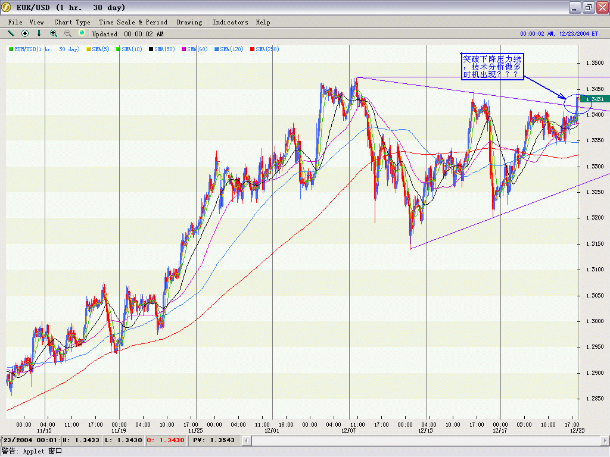Restore down the chart window

589,7
